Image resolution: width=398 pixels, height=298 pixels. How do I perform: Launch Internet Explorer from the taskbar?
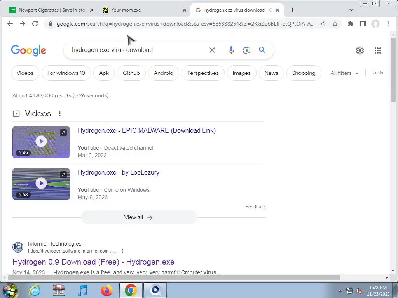pyautogui.click(x=35, y=290)
